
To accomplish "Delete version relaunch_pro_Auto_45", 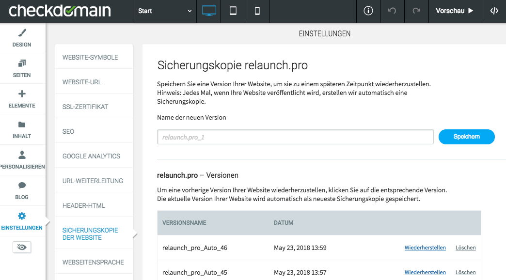I will tap(465, 272).
